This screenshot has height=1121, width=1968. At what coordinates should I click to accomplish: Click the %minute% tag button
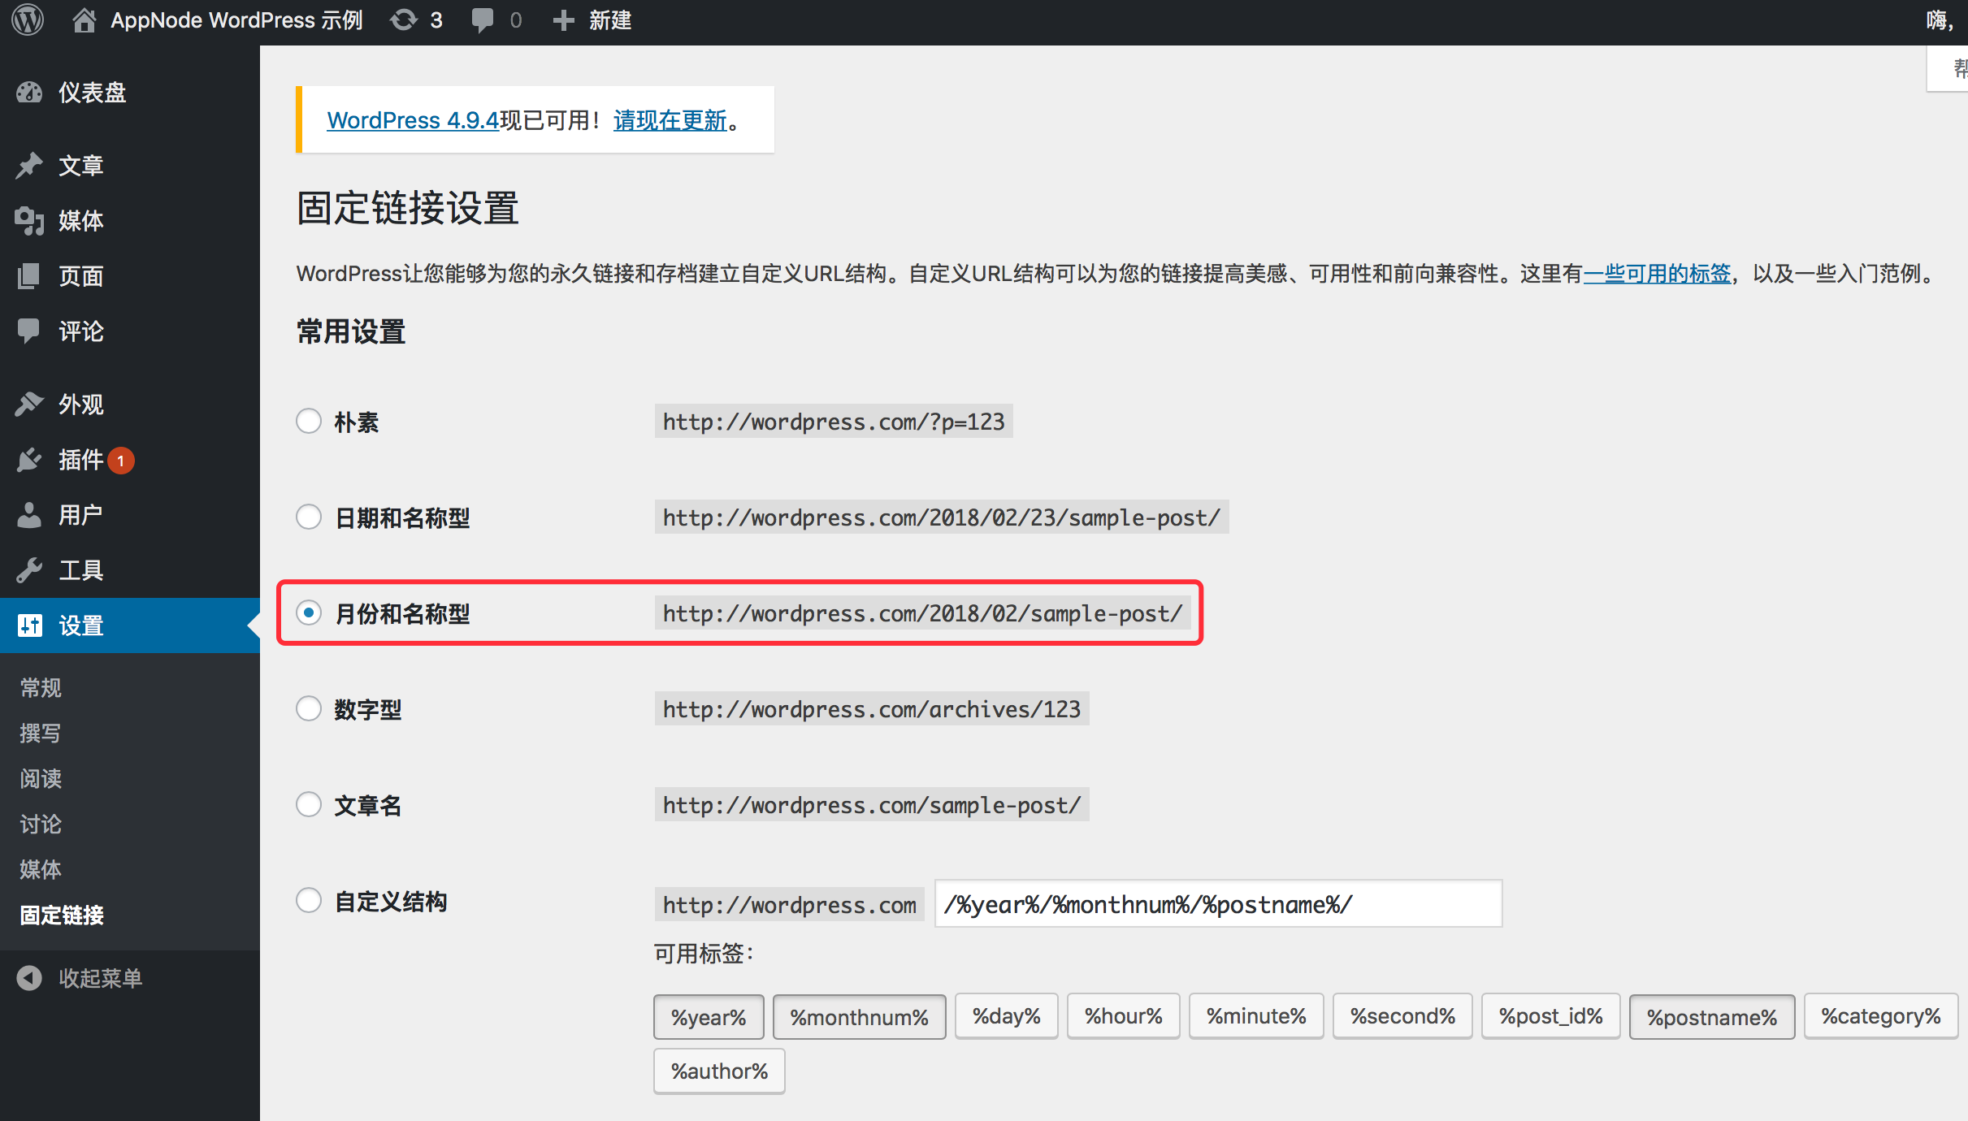pyautogui.click(x=1256, y=1016)
